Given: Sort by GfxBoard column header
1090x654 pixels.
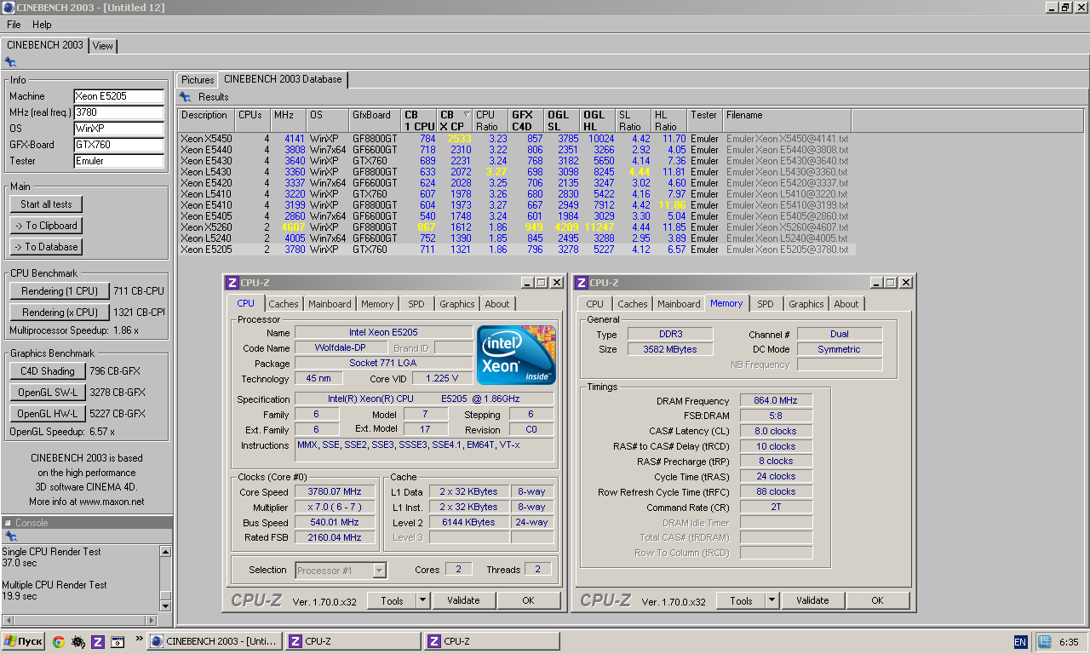Looking at the screenshot, I should coord(376,120).
